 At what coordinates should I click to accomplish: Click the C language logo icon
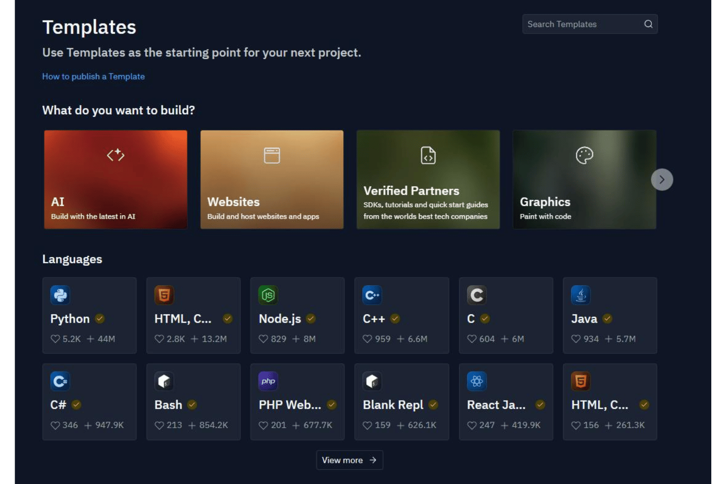tap(477, 295)
